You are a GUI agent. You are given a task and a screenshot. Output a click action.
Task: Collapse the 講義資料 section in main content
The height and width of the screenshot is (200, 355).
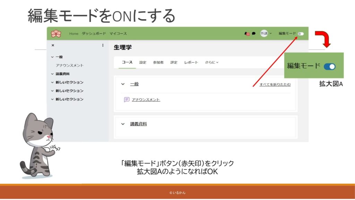click(x=123, y=124)
